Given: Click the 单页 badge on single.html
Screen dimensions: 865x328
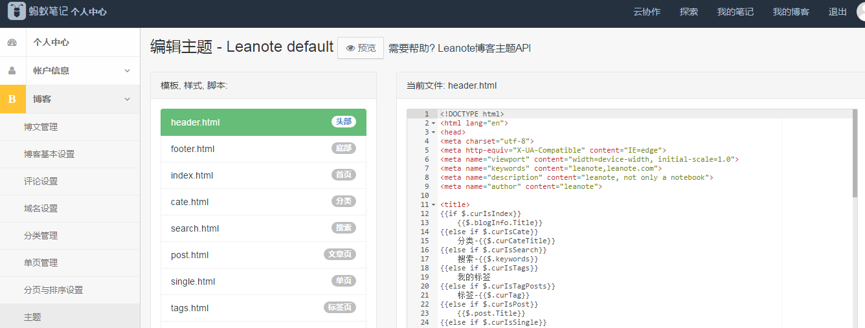Looking at the screenshot, I should tap(344, 281).
